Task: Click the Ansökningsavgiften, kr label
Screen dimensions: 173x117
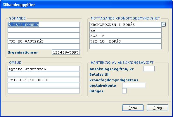Action: click(x=112, y=69)
